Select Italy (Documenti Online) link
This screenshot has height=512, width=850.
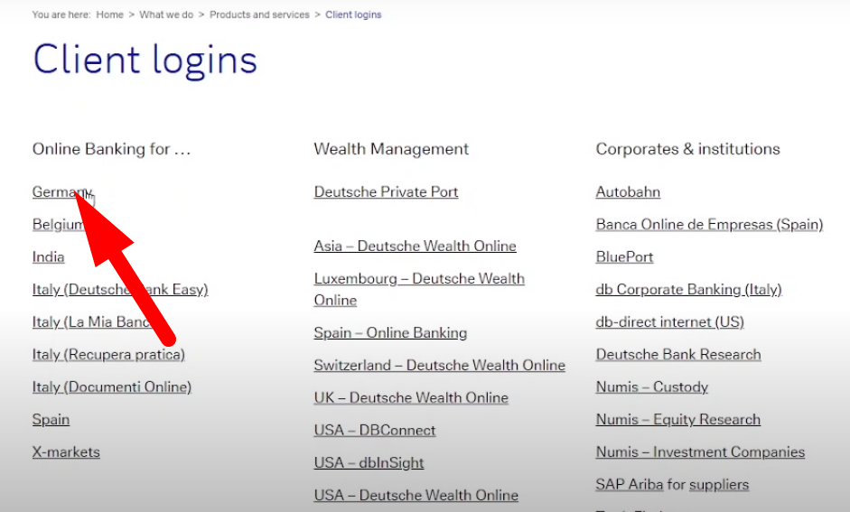(112, 386)
